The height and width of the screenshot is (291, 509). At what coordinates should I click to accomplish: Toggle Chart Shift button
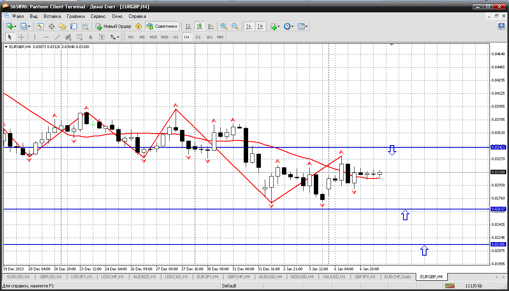pyautogui.click(x=260, y=26)
